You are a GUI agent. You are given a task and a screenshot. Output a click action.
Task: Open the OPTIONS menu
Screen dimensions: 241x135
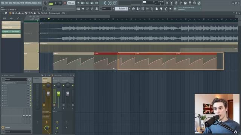point(28,3)
